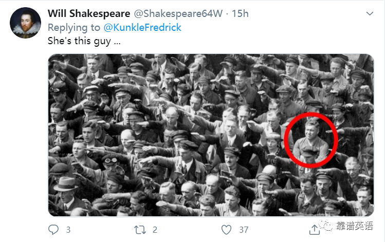Click the WeChat logo watermark
The height and width of the screenshot is (242, 385).
click(325, 225)
